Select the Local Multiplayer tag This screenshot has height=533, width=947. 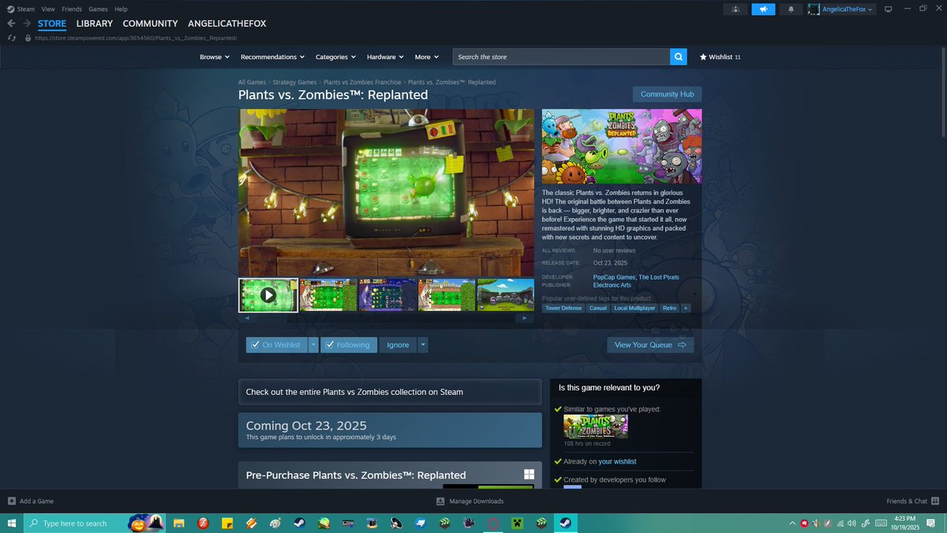pyautogui.click(x=634, y=308)
